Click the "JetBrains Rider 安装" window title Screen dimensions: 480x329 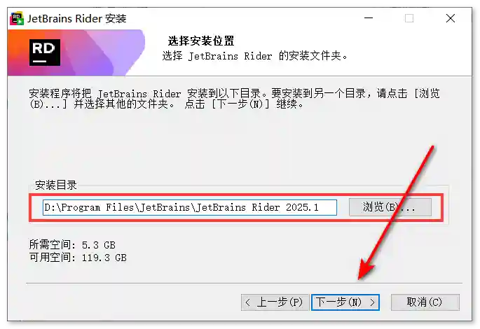tap(76, 19)
